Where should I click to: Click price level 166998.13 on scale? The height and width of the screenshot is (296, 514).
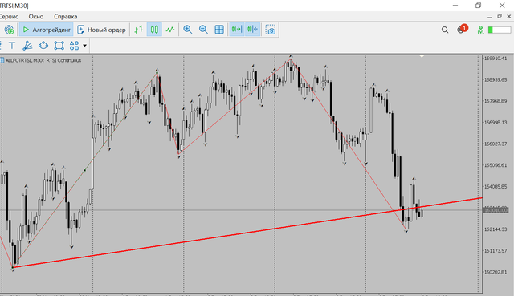click(496, 123)
